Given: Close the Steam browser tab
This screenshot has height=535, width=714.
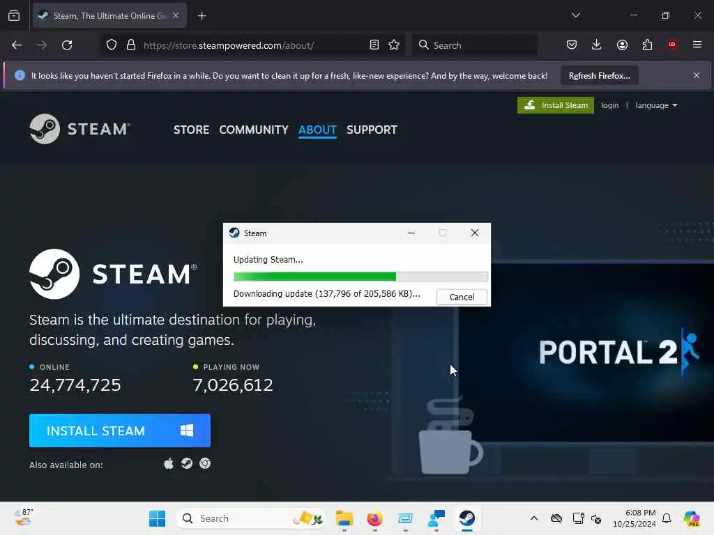Looking at the screenshot, I should (176, 15).
